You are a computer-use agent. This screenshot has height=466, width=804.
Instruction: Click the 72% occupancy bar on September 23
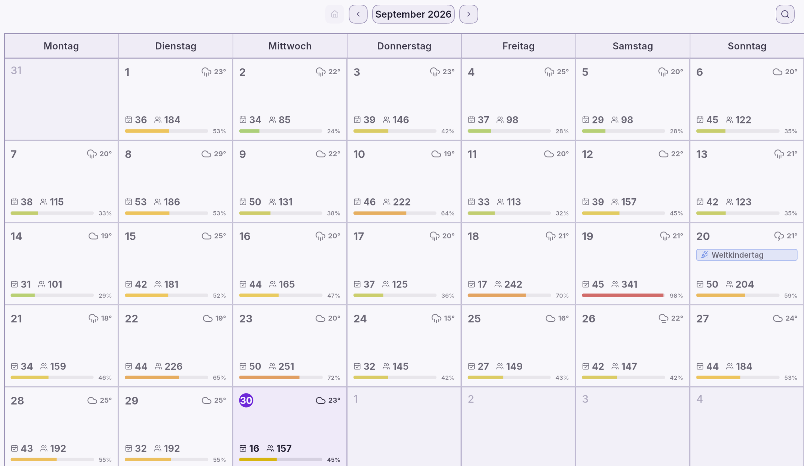coord(281,377)
